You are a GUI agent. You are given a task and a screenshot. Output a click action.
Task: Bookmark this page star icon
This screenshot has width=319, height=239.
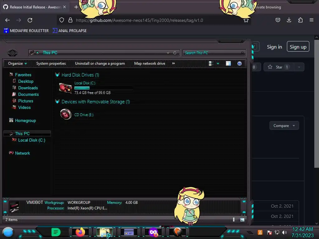point(246,20)
